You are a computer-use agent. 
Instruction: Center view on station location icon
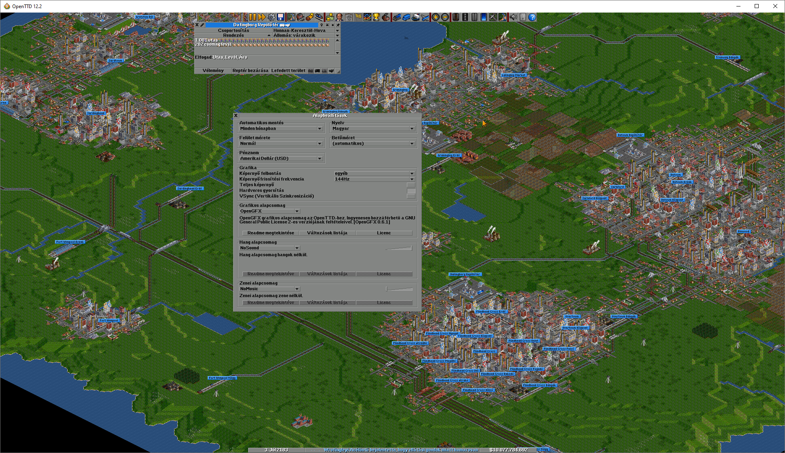(x=322, y=25)
